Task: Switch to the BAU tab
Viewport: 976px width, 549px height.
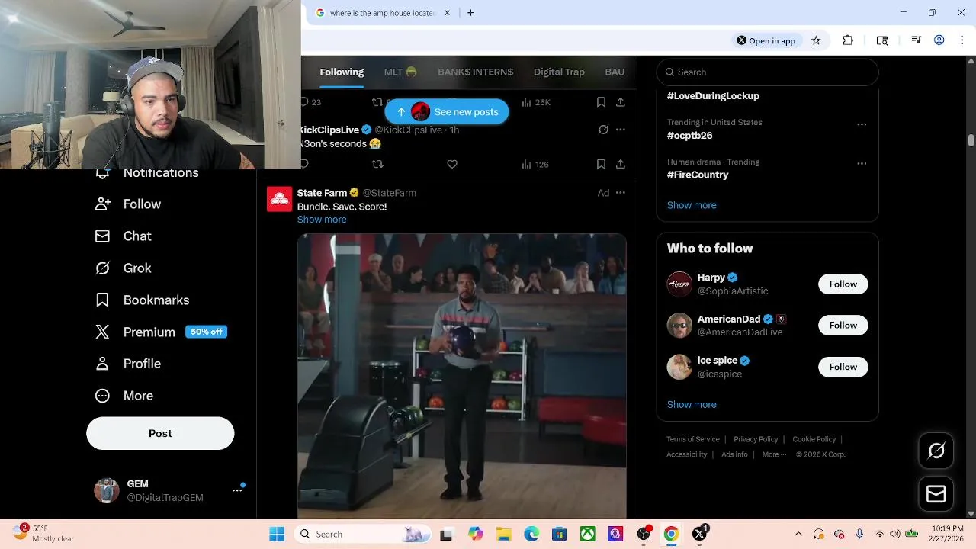Action: 615,72
